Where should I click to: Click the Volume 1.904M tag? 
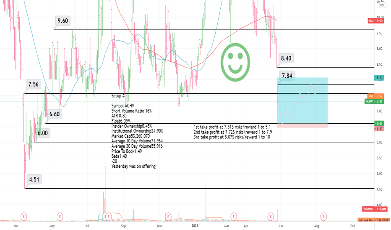point(375,209)
